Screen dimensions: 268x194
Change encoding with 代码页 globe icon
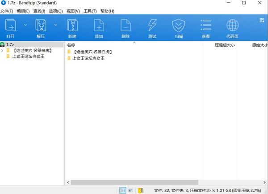(x=232, y=25)
